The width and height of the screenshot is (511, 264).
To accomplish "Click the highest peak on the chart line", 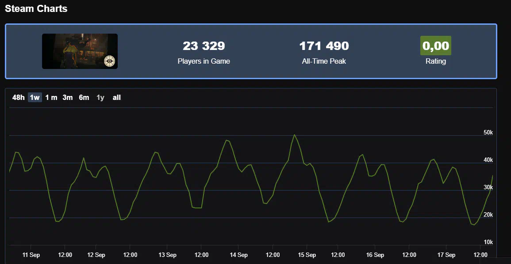I will 294,134.
